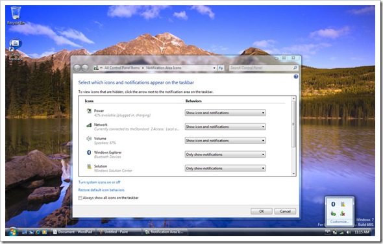Click the Cancel button
This screenshot has height=244, width=383.
coord(285,212)
